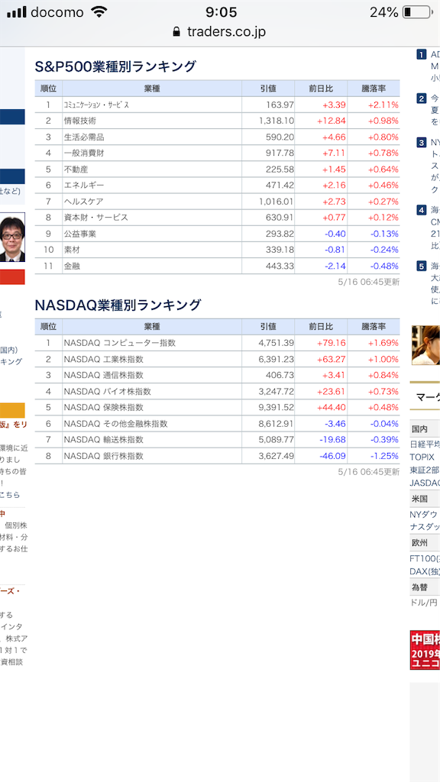
Task: Select NASDAQ 保険株指数 row
Action: pos(217,408)
